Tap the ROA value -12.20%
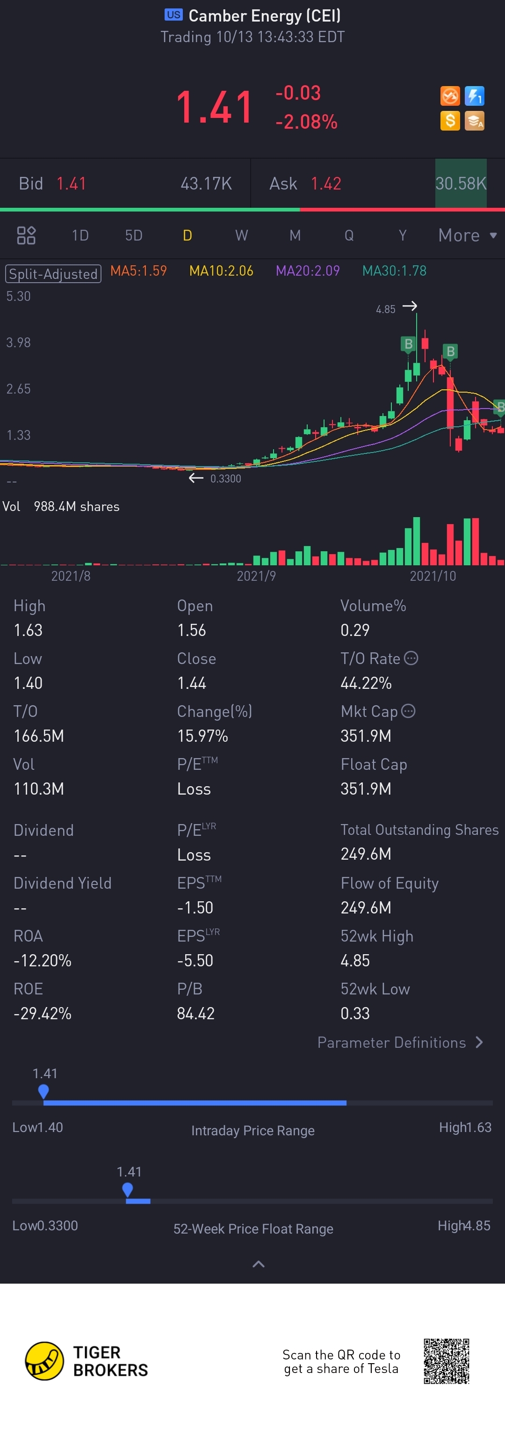 click(x=43, y=961)
